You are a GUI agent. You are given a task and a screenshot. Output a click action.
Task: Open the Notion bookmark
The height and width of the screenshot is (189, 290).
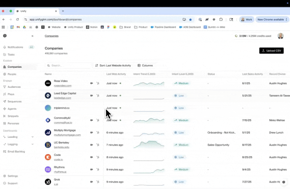click(92, 27)
